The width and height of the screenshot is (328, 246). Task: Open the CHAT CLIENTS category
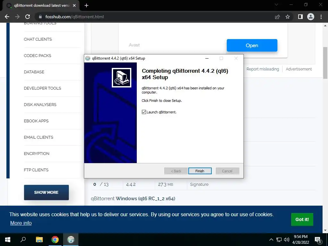(x=38, y=39)
